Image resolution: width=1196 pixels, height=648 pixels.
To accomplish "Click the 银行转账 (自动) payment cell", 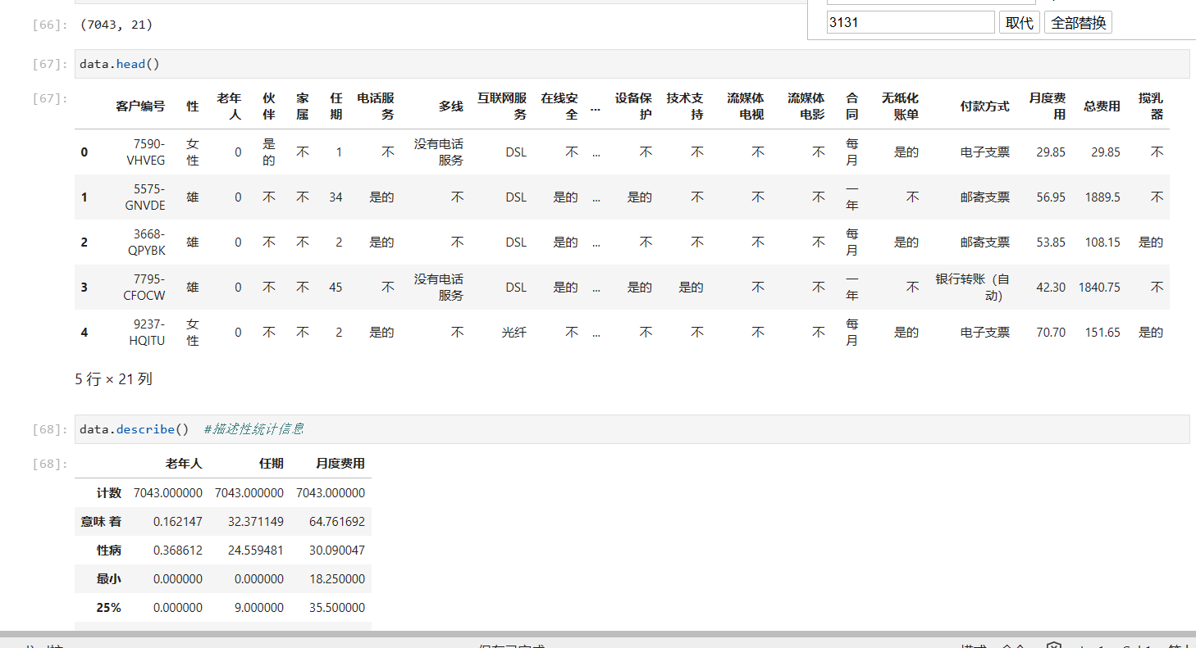I will click(973, 287).
